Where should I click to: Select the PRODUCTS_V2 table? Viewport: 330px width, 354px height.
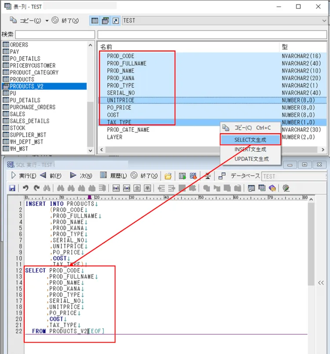44,86
